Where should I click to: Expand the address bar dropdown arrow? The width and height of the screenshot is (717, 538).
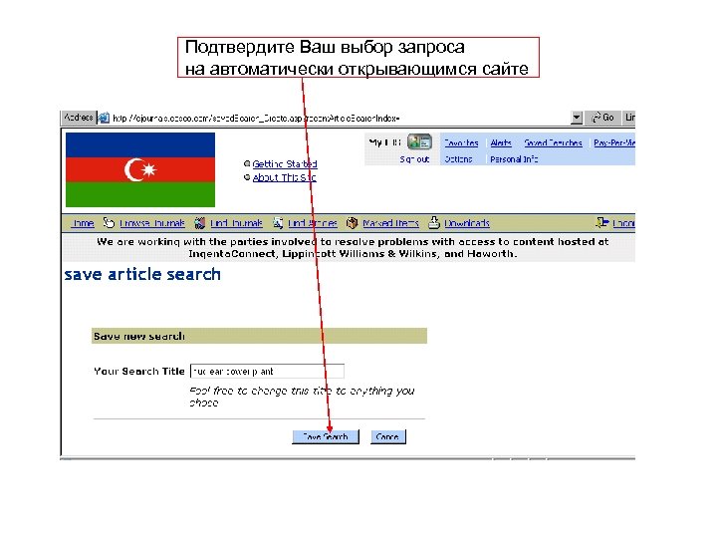(577, 118)
